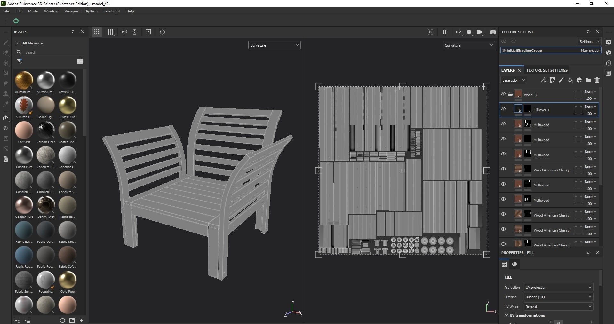The height and width of the screenshot is (324, 614).
Task: Switch to Texture Set Settings tab
Action: coord(547,70)
